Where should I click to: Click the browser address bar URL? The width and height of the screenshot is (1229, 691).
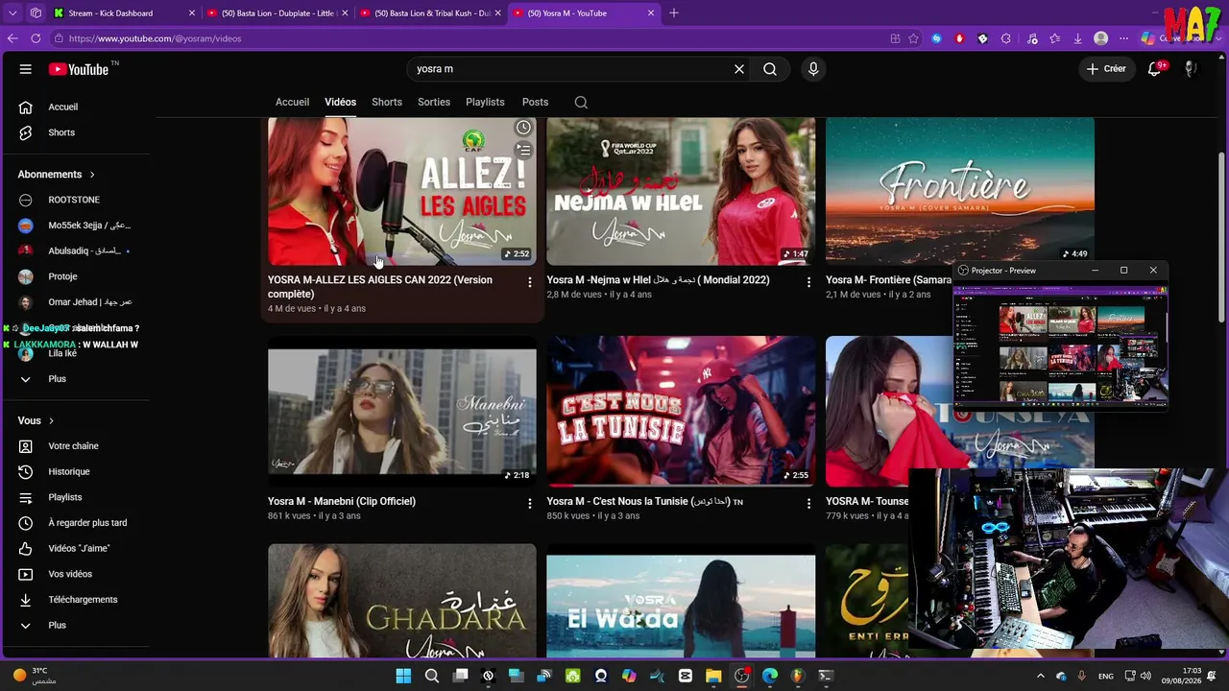[155, 38]
